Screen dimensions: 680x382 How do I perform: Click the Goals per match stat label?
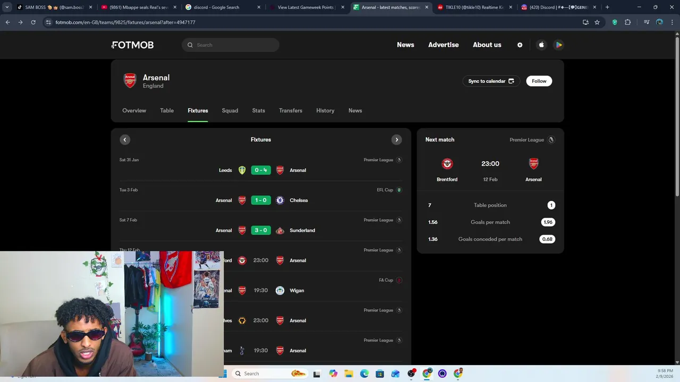pyautogui.click(x=490, y=222)
